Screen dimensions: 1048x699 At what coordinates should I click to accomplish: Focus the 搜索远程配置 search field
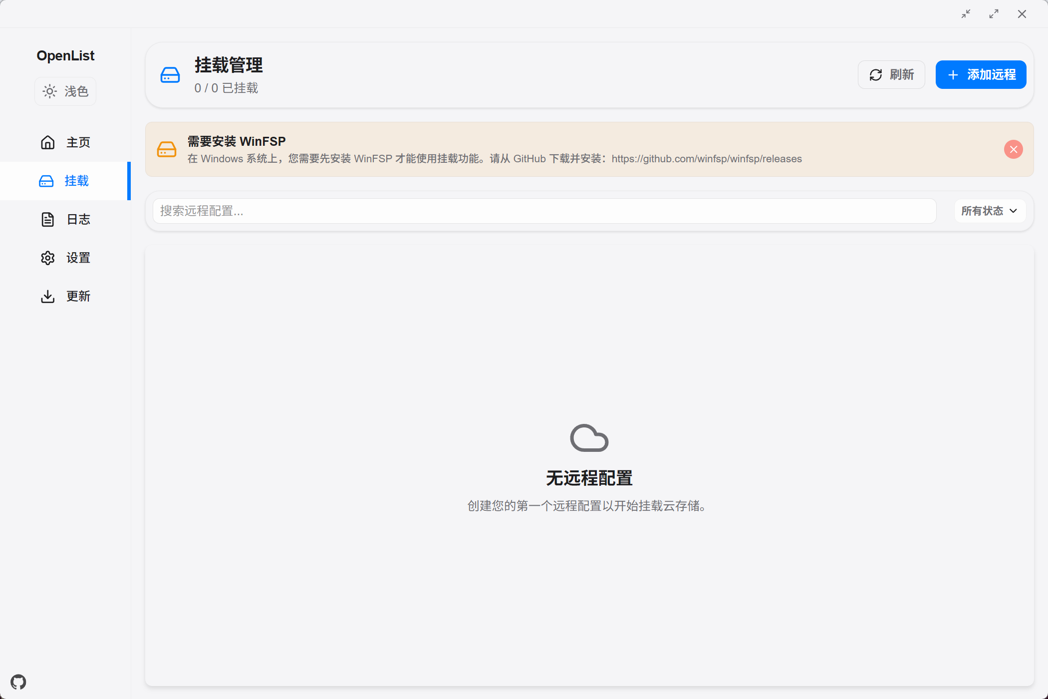(x=544, y=211)
